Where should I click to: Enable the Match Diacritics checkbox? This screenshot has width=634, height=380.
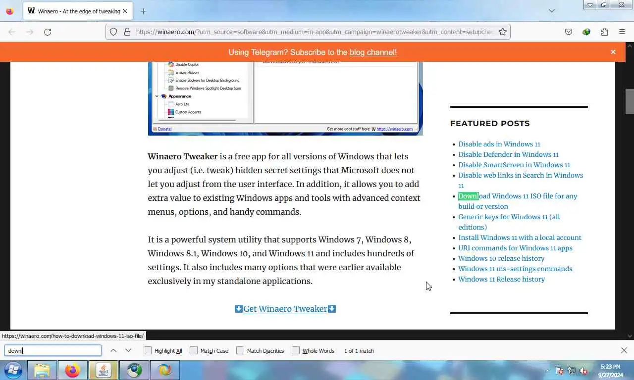click(x=240, y=350)
